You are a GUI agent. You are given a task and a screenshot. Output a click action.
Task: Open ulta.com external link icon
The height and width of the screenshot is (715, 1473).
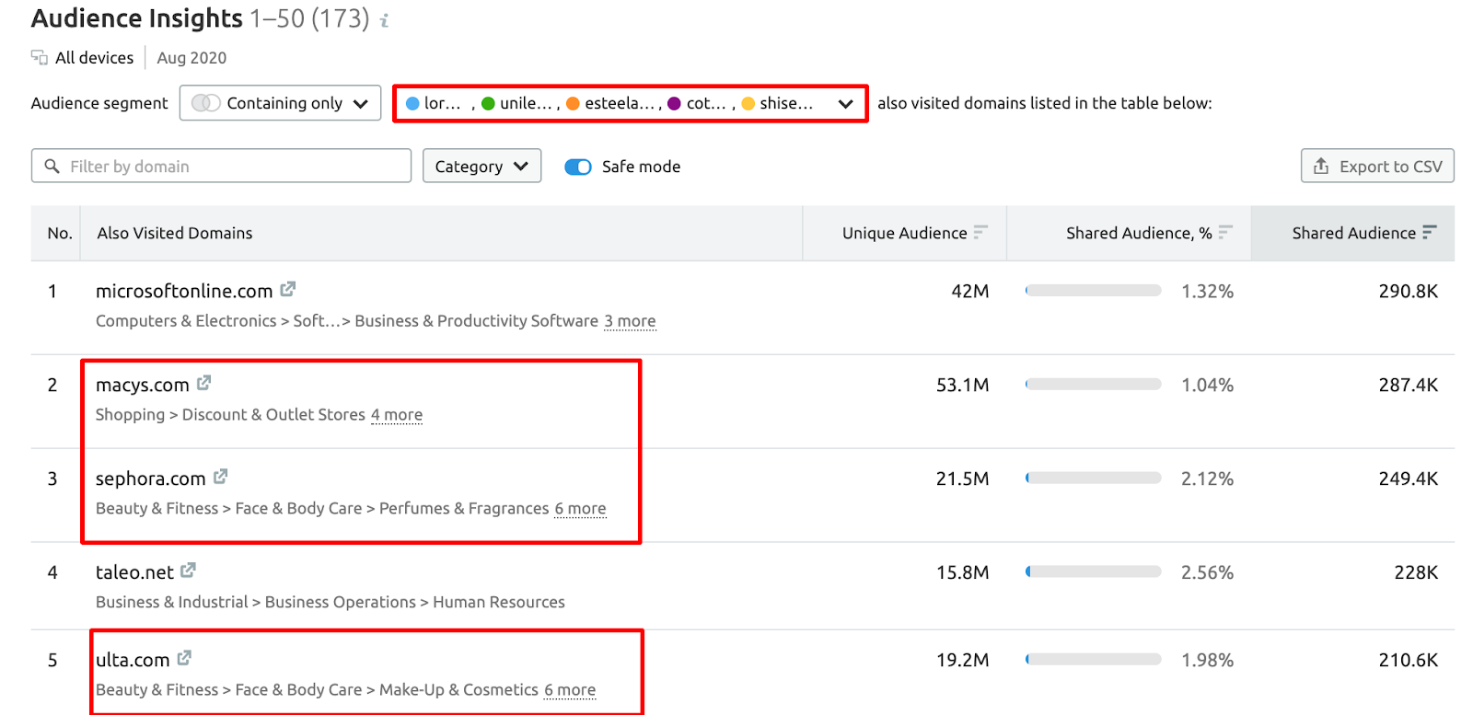(x=185, y=658)
